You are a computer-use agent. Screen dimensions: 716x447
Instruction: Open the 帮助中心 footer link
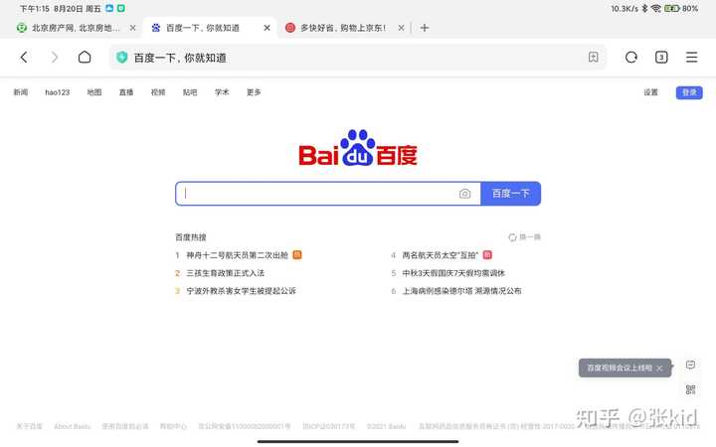pos(173,426)
